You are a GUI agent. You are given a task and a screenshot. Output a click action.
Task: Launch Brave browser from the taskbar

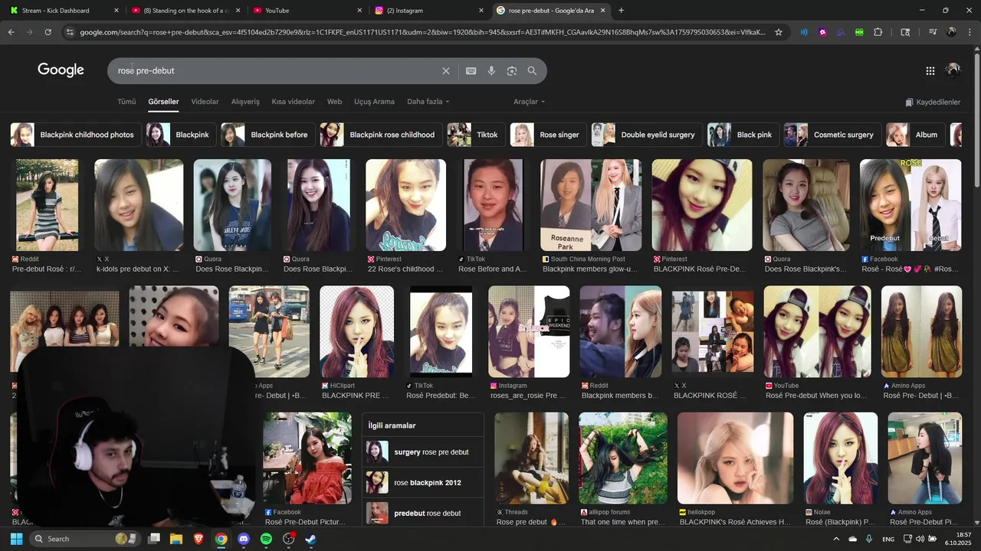[x=198, y=539]
